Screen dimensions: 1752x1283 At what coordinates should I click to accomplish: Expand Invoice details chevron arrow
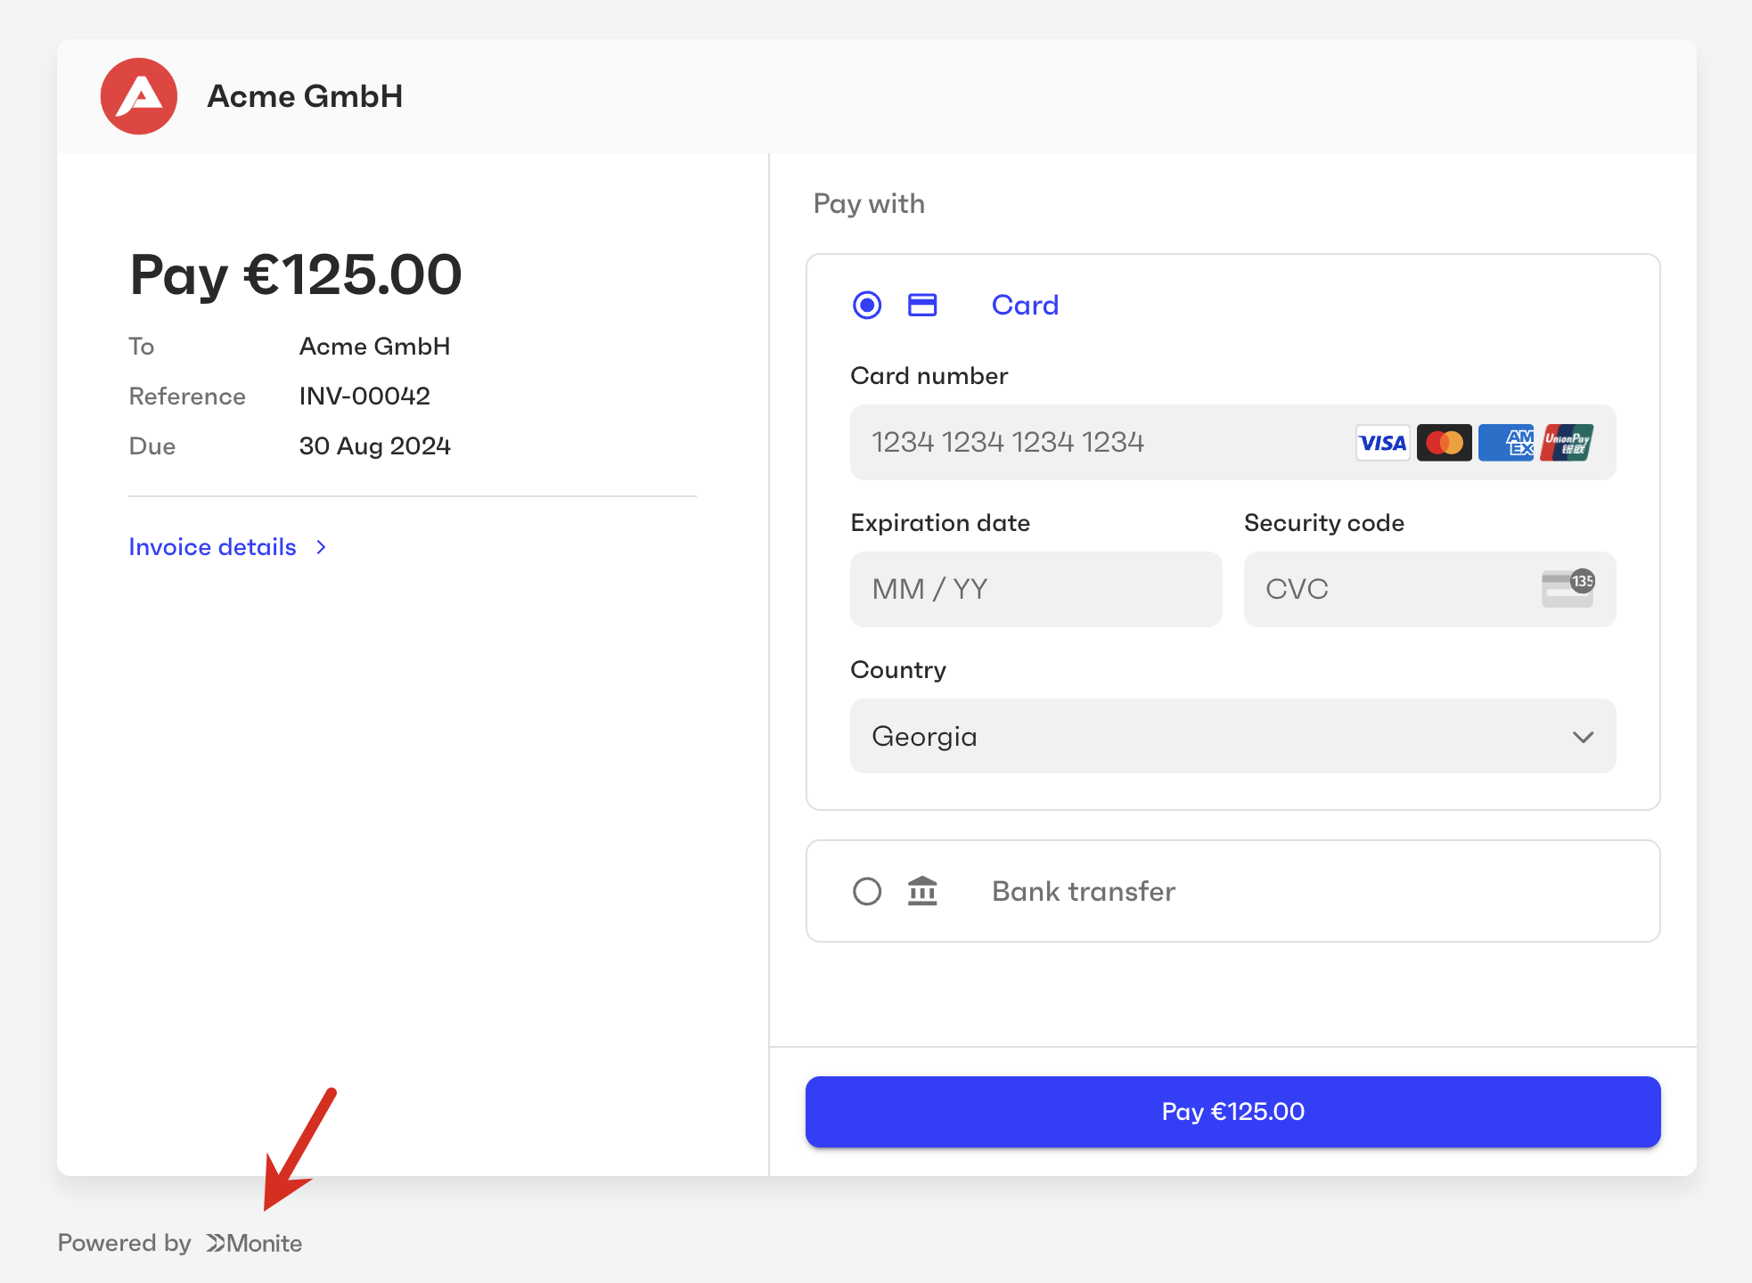[322, 547]
